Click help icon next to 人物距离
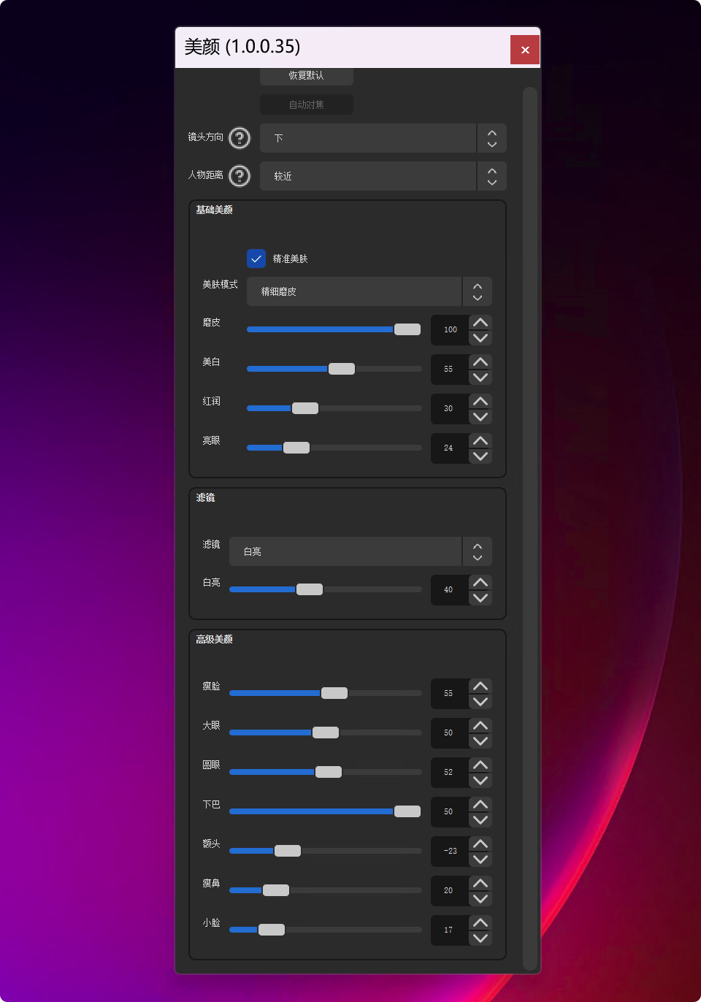 (240, 176)
